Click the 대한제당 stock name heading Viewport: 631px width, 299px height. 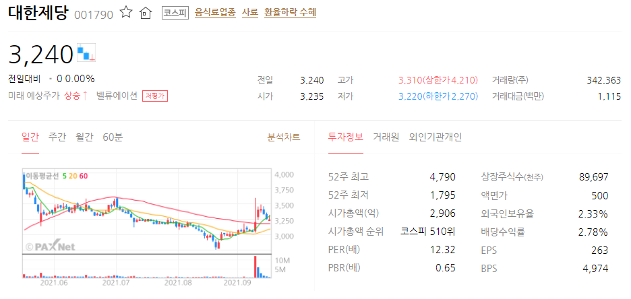click(x=39, y=13)
